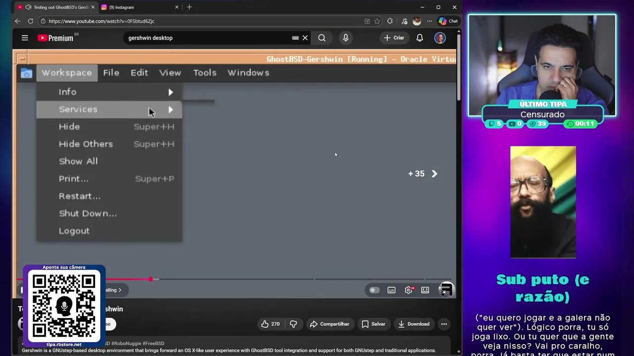Open YouTube account avatar menu
The image size is (634, 356).
(440, 38)
